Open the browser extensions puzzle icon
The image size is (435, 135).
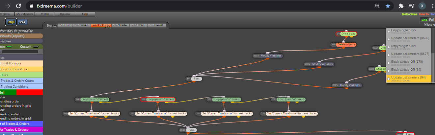coord(401,6)
